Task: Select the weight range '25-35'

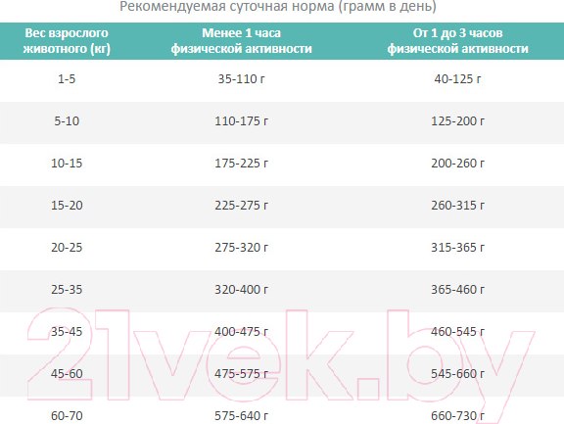Action: 67,289
